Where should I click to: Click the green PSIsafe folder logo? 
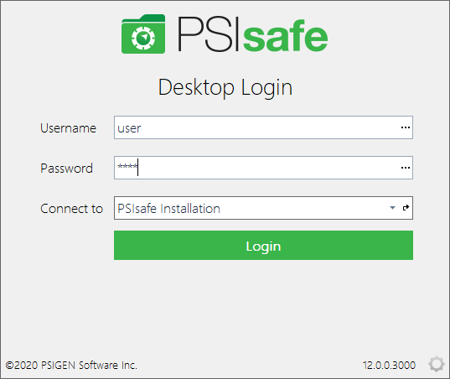pos(143,34)
